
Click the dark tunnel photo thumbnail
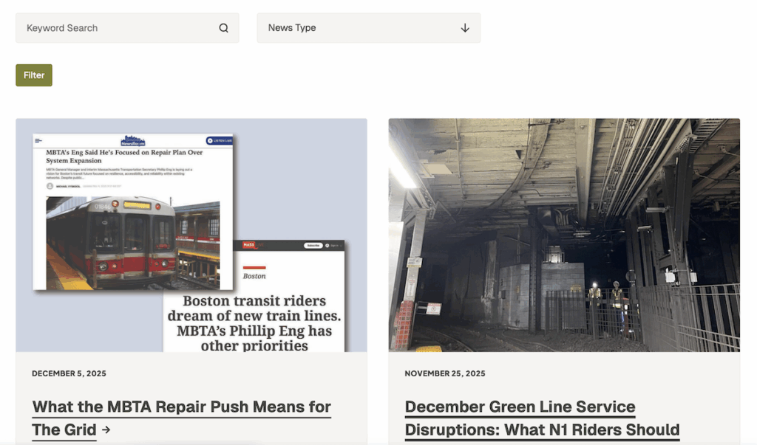click(x=563, y=235)
